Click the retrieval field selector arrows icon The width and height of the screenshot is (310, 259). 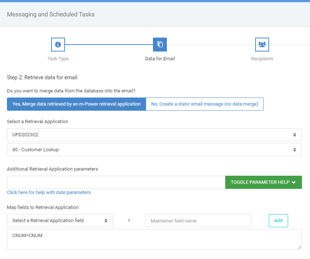(x=106, y=221)
